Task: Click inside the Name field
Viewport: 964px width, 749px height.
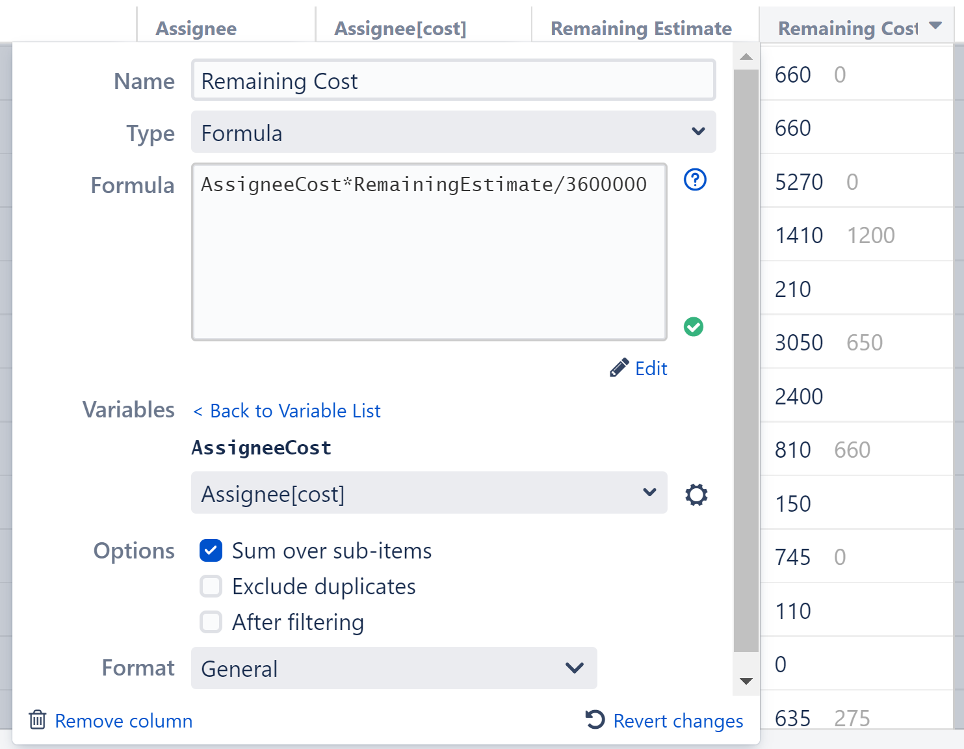Action: click(453, 80)
